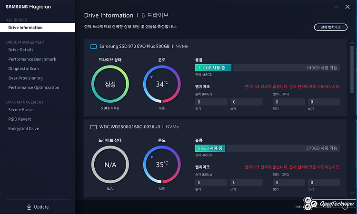Click the Drive Information heading

pyautogui.click(x=109, y=16)
